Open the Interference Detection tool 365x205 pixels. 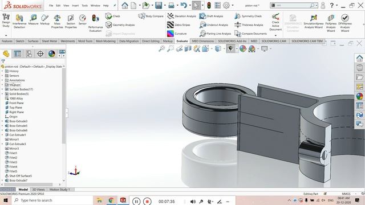pos(19,21)
